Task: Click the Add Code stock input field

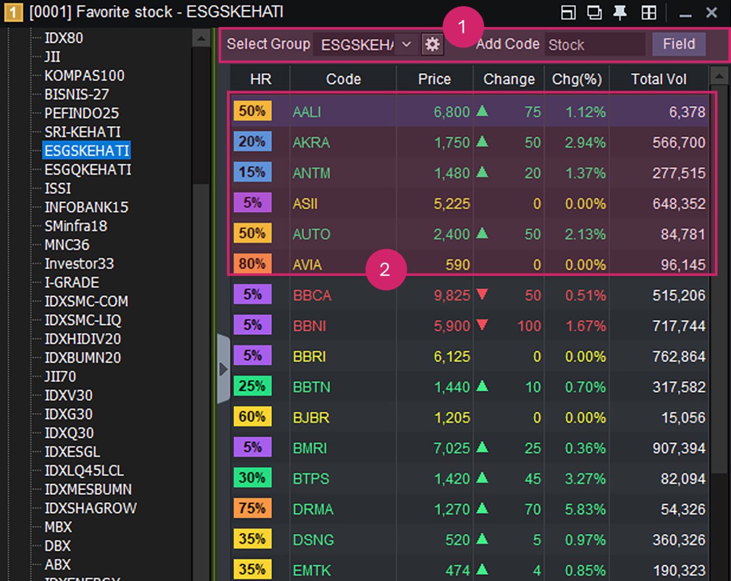Action: tap(594, 44)
